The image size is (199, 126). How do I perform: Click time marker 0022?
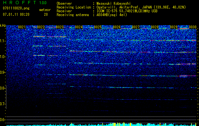coord(41,27)
